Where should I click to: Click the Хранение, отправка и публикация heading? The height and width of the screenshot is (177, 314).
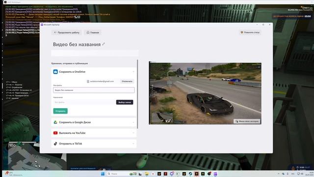click(70, 63)
